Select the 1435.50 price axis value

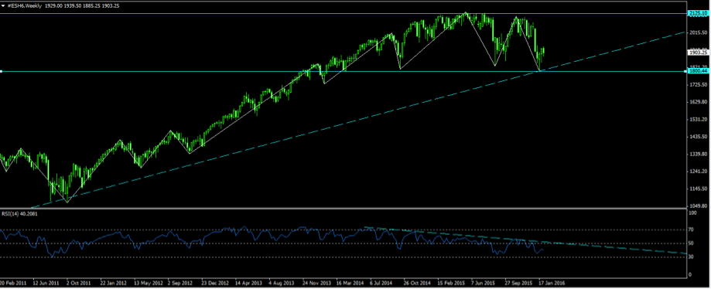(698, 137)
